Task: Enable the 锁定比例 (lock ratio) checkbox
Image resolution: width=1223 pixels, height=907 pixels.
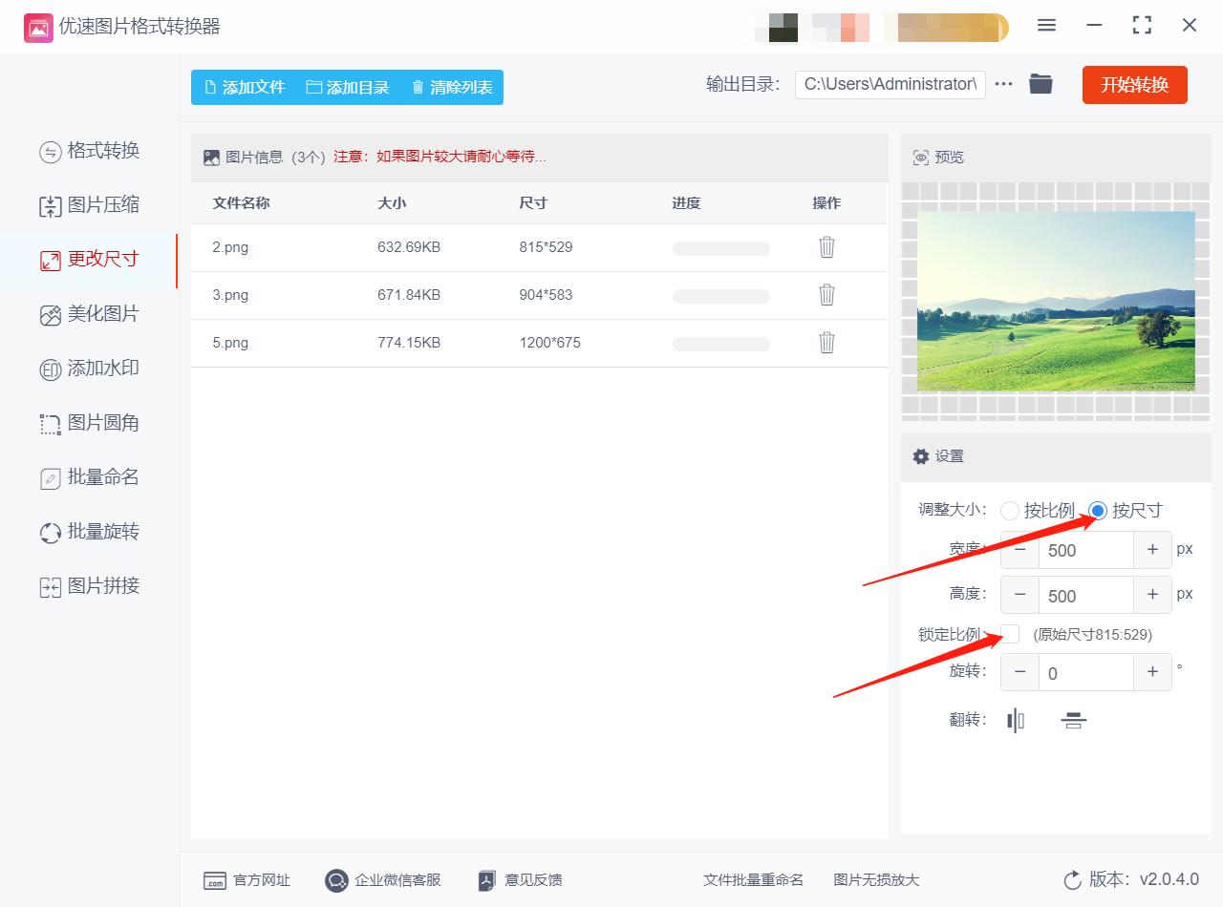Action: coord(1010,633)
